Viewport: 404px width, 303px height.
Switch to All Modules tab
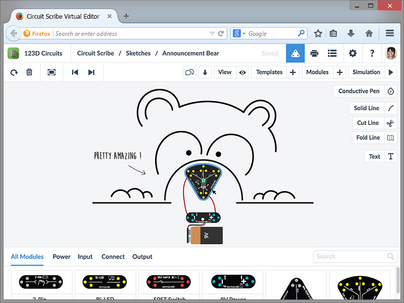27,257
